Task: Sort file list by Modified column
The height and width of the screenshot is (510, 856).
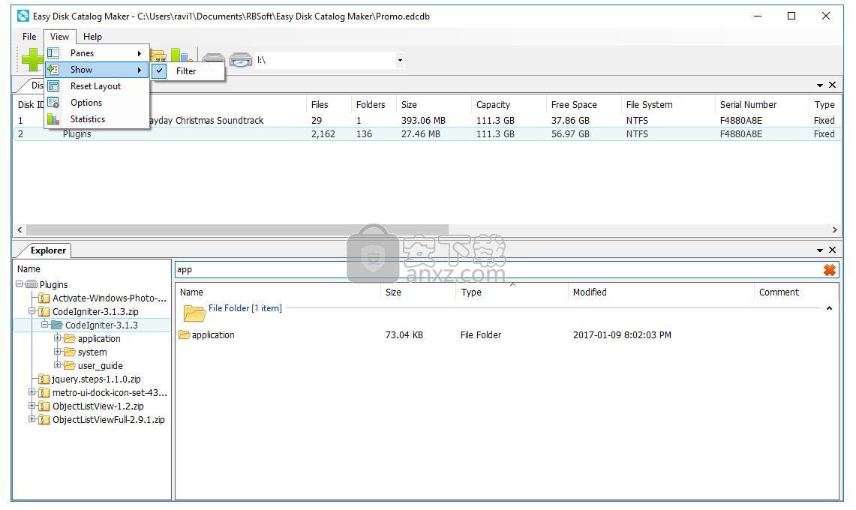Action: click(x=660, y=292)
